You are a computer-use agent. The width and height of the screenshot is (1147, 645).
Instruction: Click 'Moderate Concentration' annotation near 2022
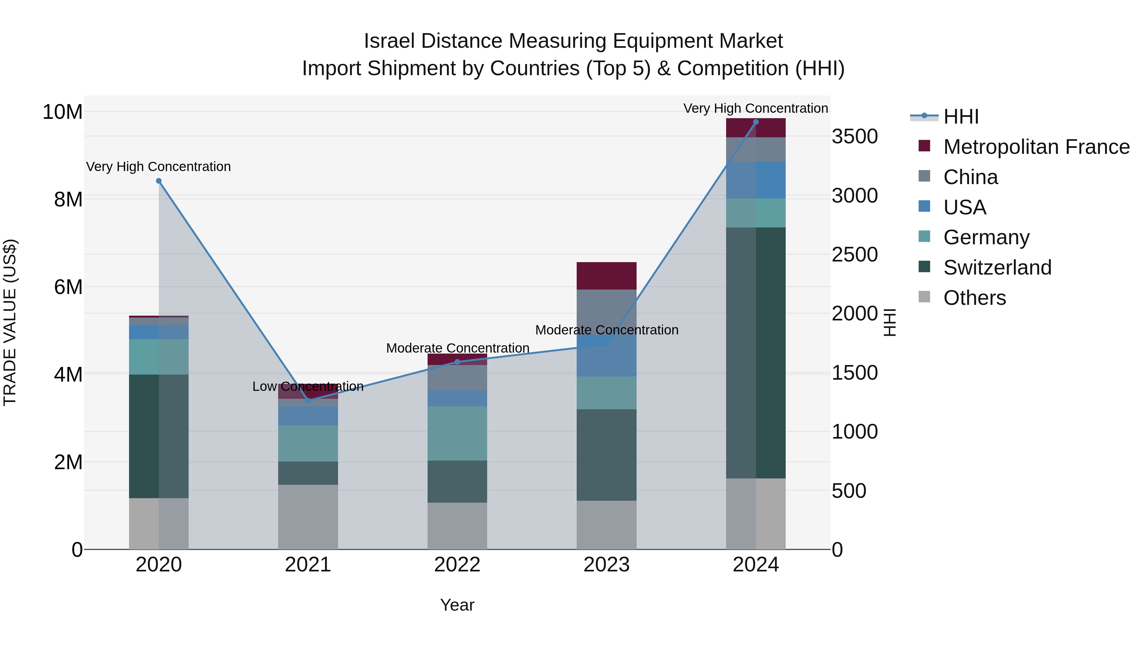[458, 348]
